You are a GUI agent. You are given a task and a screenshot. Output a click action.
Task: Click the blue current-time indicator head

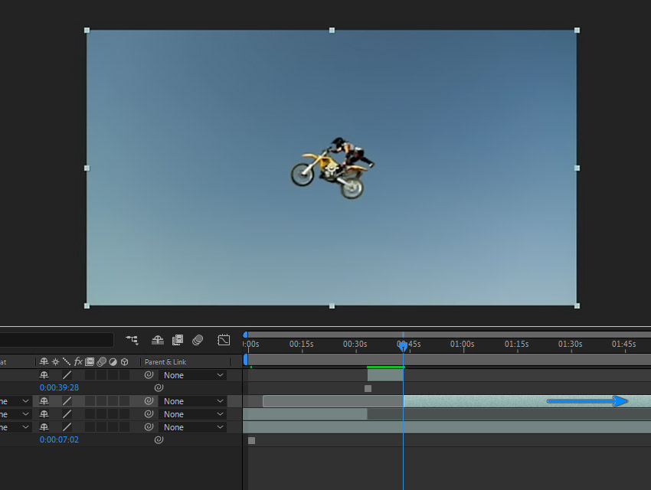click(403, 346)
